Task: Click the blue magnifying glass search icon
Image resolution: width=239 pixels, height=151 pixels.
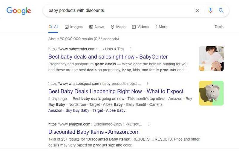Action: pos(221,10)
